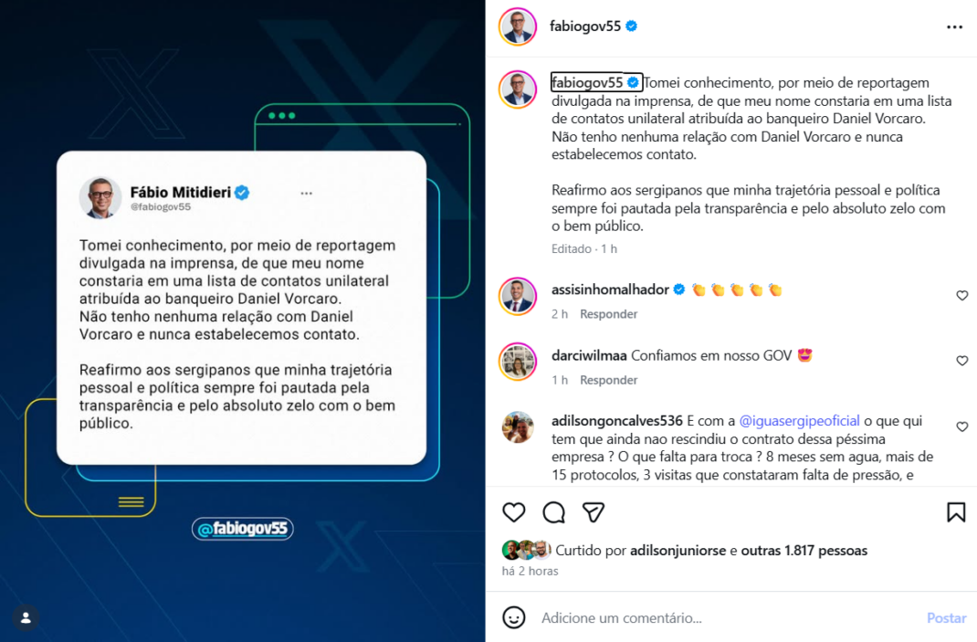Screen dimensions: 977x642
Task: View tagged people icon on the image
Action: pos(26,617)
